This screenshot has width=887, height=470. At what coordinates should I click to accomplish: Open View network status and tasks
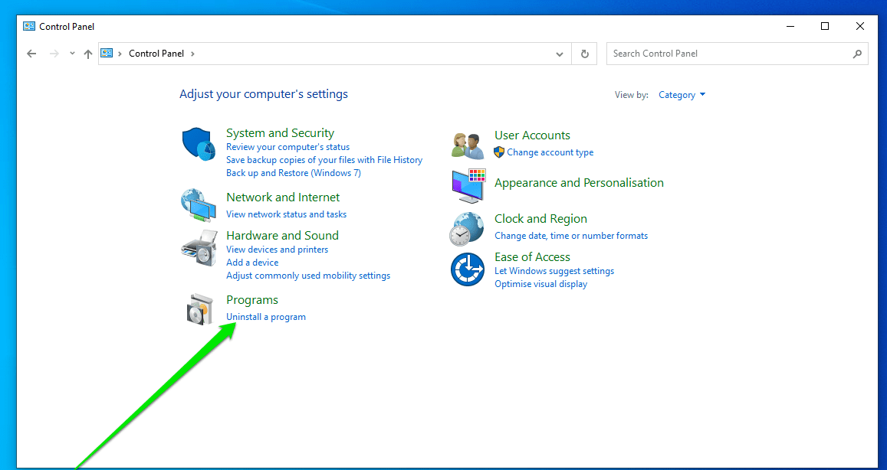286,214
